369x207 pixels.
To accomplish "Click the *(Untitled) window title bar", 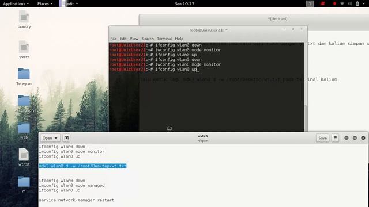I will 277,19.
